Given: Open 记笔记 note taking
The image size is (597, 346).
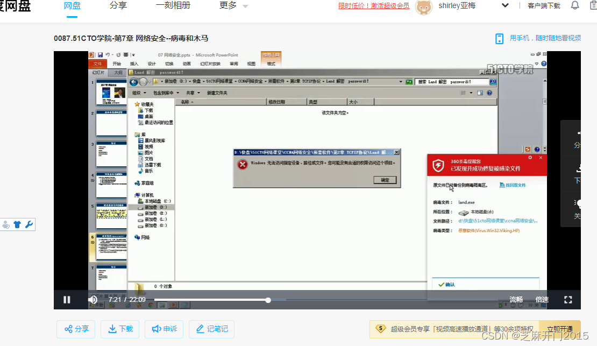Looking at the screenshot, I should coord(212,329).
